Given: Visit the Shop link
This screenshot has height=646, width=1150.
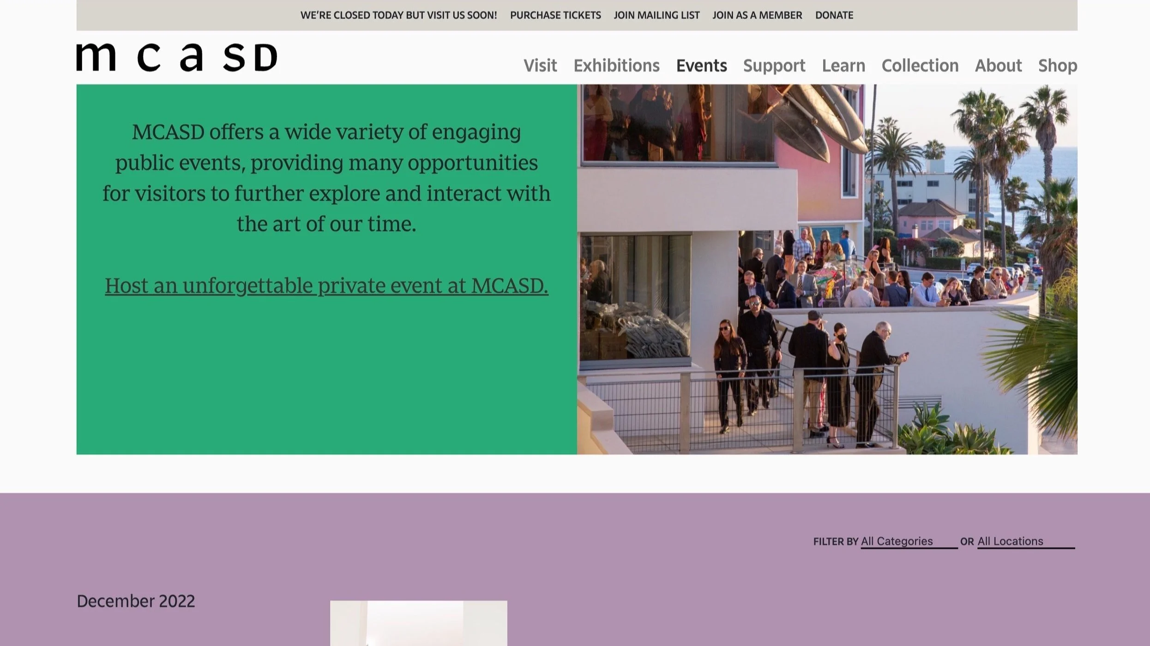Looking at the screenshot, I should tap(1057, 65).
